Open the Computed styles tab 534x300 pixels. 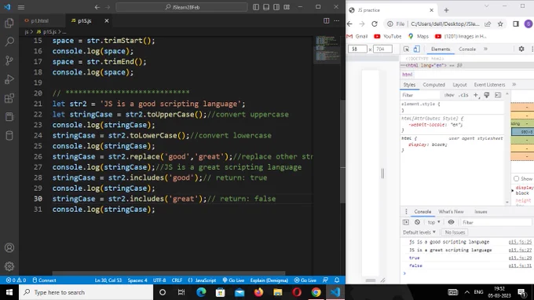[x=433, y=85]
